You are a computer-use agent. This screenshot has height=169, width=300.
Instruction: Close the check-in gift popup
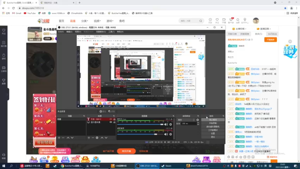click(54, 92)
